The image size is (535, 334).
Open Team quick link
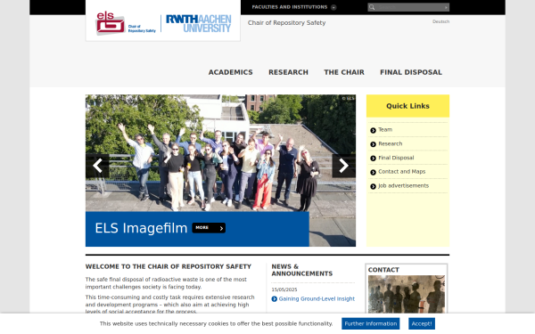click(385, 130)
